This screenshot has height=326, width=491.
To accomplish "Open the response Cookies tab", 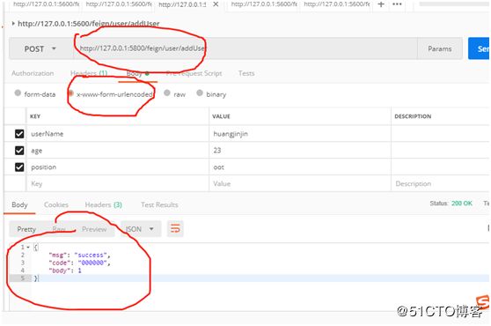I will coord(56,204).
